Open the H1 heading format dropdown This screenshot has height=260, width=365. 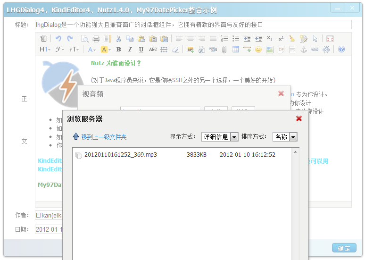tap(45, 49)
